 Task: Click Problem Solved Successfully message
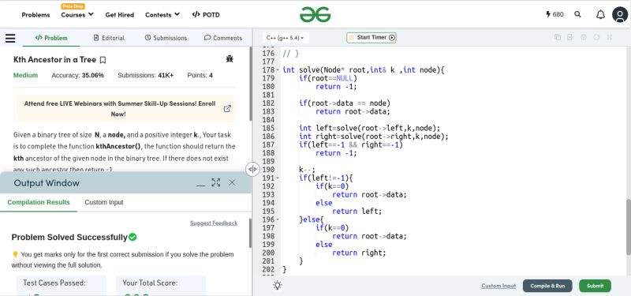pos(74,238)
